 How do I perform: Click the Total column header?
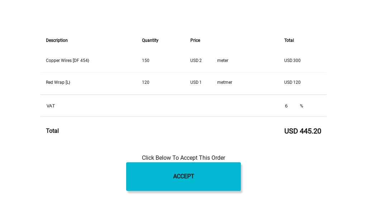[289, 40]
